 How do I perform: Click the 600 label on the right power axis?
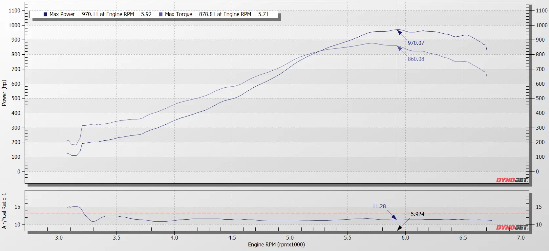pyautogui.click(x=540, y=84)
